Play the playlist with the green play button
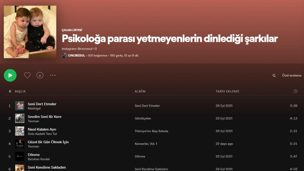Viewport: 304px width, 171px height. point(10,75)
